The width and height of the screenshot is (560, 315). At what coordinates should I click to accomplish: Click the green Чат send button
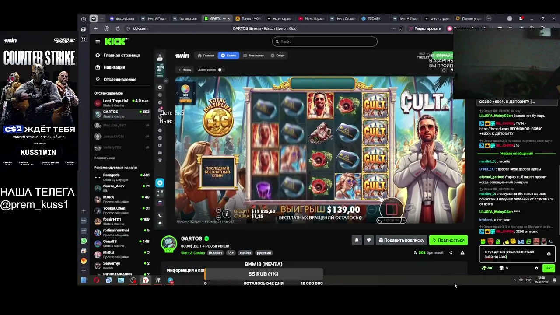[x=549, y=268]
